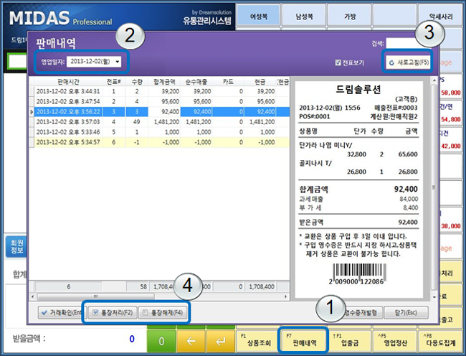Screen dimensions: 466x356
Task: Click the horizontal scrollbar thumb of sales grid
Action: click(95, 296)
